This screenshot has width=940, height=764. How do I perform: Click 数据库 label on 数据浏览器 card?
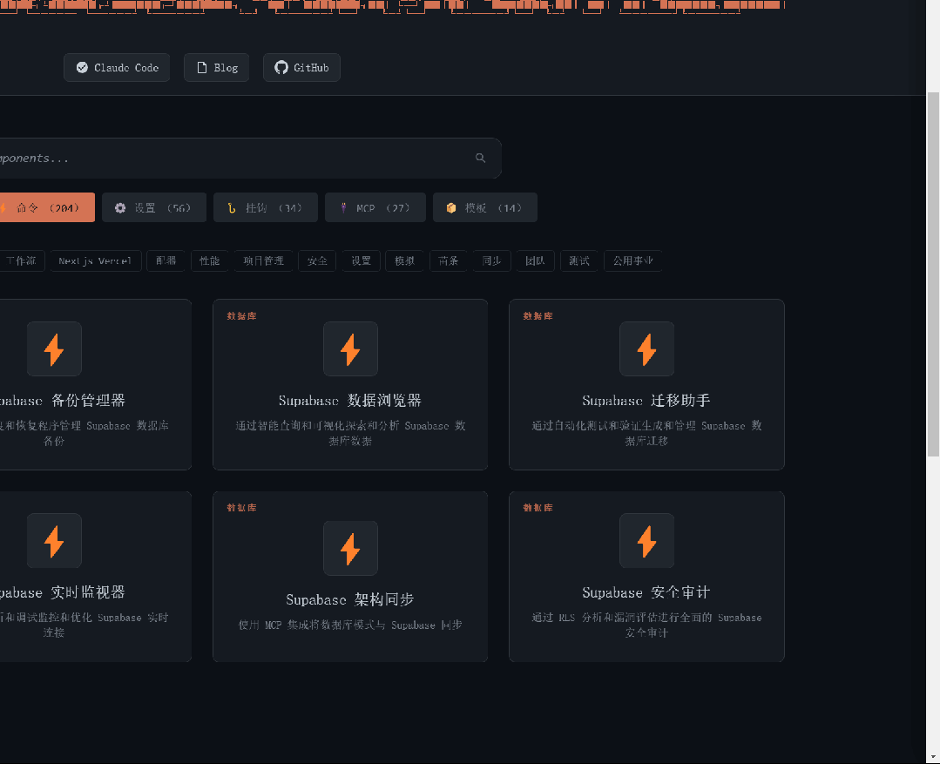point(241,316)
